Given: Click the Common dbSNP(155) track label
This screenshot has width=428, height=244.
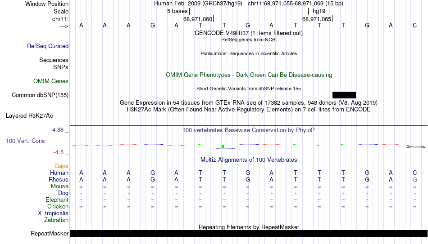Looking at the screenshot, I should point(40,95).
